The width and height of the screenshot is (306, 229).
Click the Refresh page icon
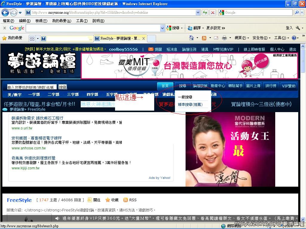click(205, 13)
